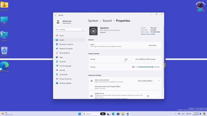207x116 pixels.
Task: Open Device Default Effects dropdown
Action: (x=146, y=81)
